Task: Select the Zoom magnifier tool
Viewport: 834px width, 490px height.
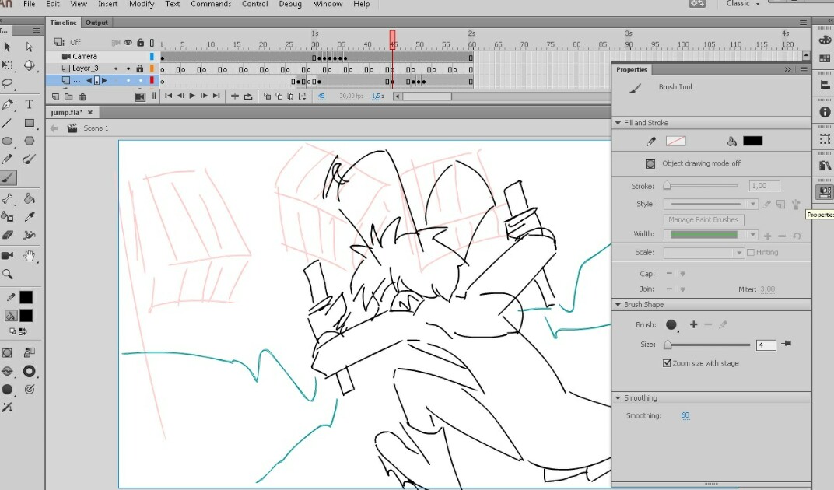Action: click(x=8, y=274)
